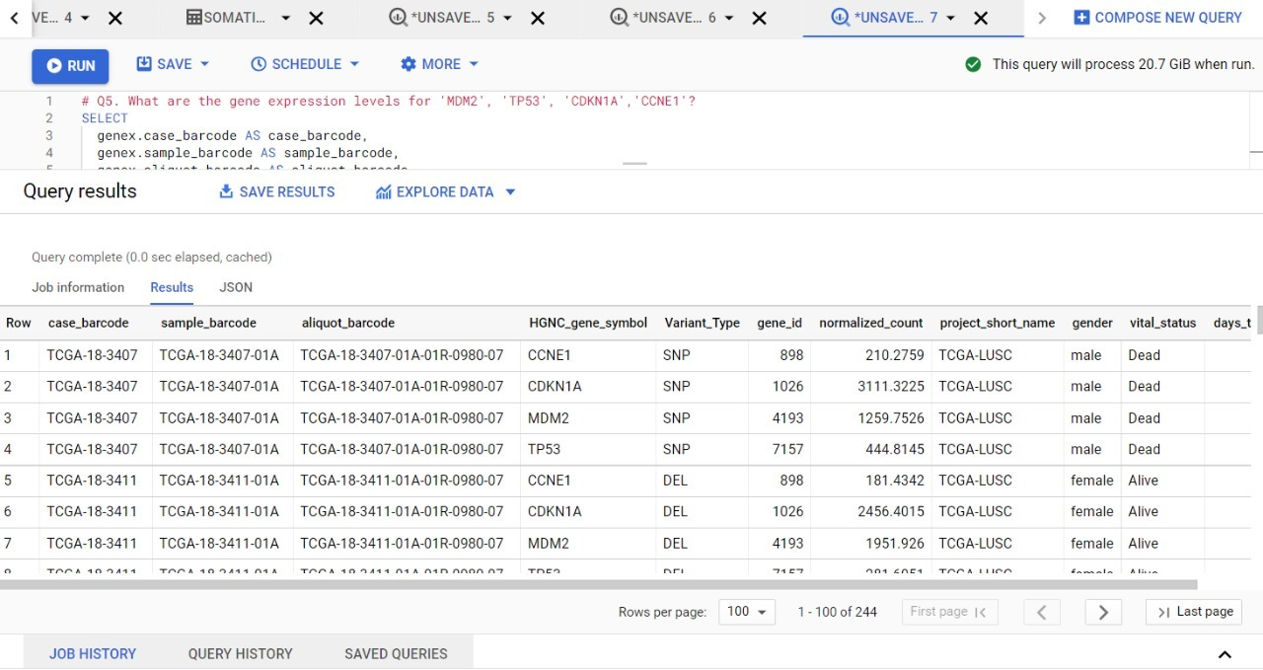Open the SAVE dropdown menu

[x=173, y=63]
